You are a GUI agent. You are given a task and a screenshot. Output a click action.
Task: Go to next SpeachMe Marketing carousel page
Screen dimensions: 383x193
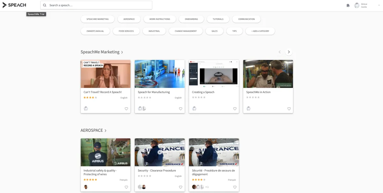point(289,52)
